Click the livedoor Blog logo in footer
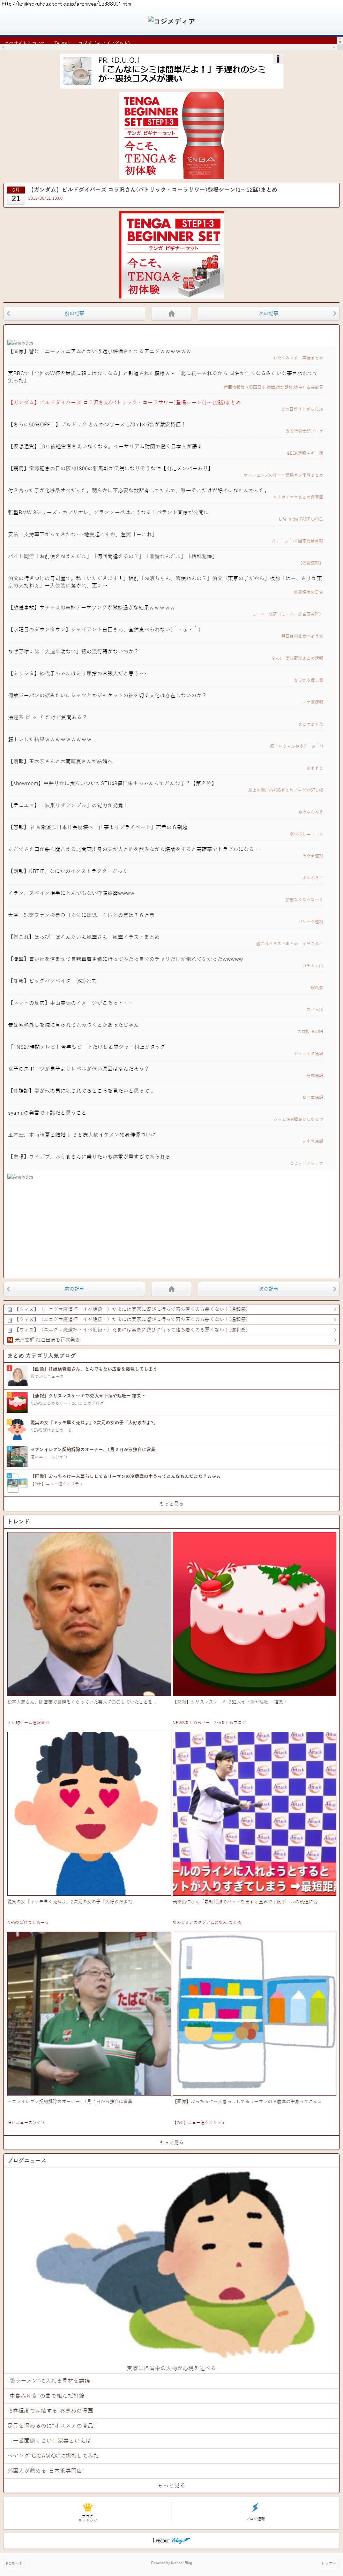This screenshot has height=2576, width=343. coord(171,2540)
